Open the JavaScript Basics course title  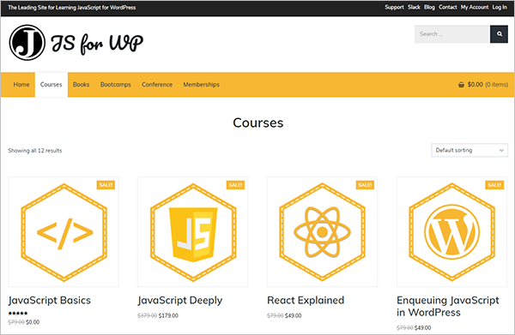[x=50, y=300]
